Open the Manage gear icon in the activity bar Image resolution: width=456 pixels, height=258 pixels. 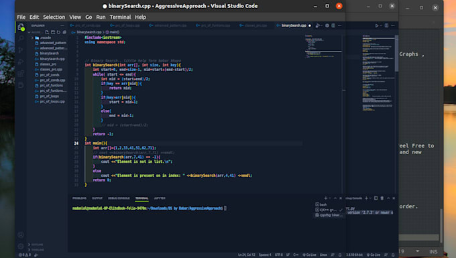(21, 247)
